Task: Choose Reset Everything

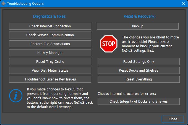Action: tap(139, 79)
